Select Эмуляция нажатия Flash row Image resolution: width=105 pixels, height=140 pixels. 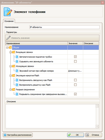point(52,76)
